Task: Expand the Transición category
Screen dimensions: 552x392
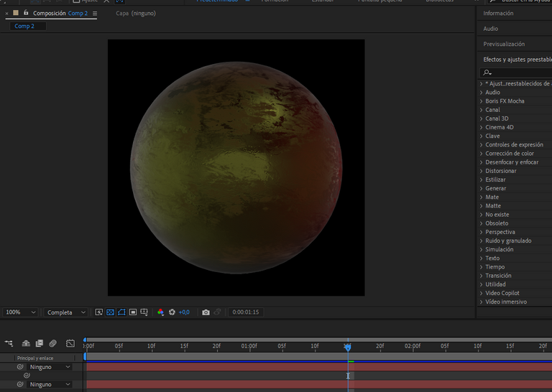Action: click(x=482, y=276)
